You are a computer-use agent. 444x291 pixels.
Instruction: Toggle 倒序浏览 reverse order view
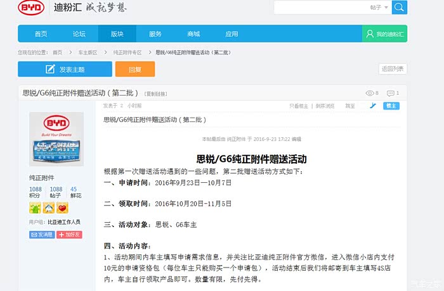[x=325, y=106]
